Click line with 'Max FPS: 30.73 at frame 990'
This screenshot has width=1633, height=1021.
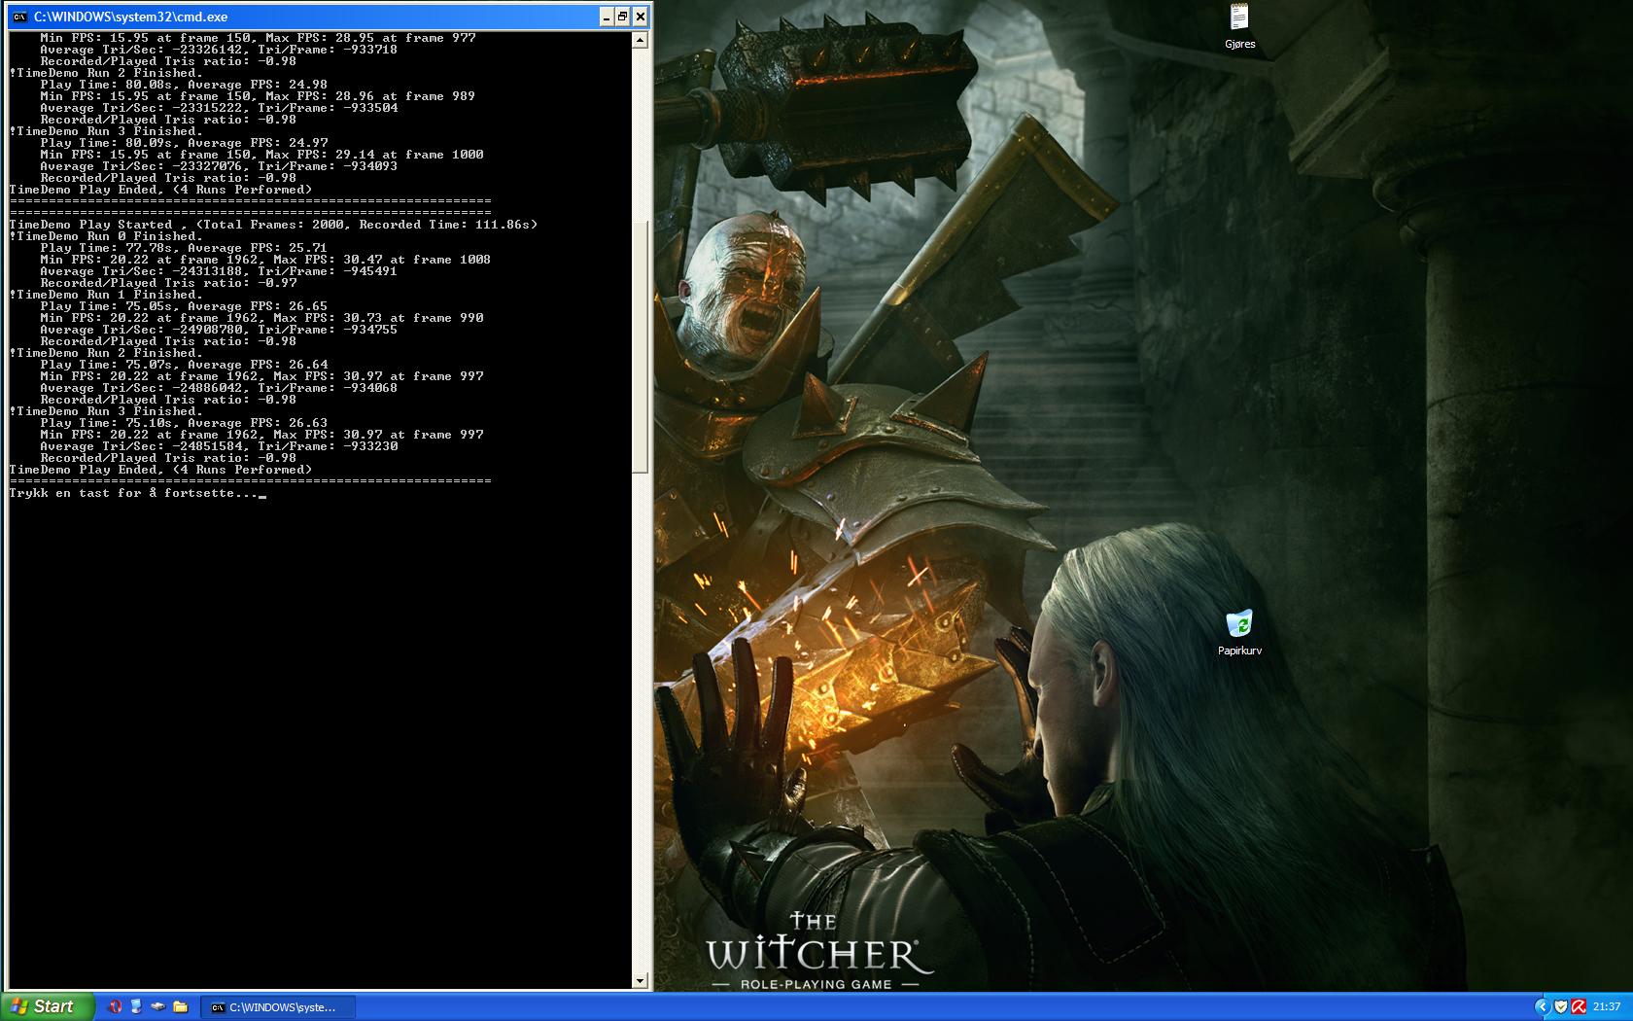(x=261, y=318)
